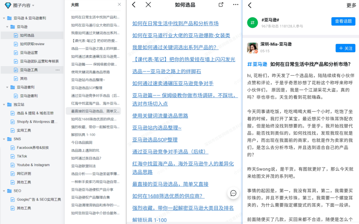Go back using the arrow left of 如何选品
The width and height of the screenshot is (359, 224).
(134, 5)
